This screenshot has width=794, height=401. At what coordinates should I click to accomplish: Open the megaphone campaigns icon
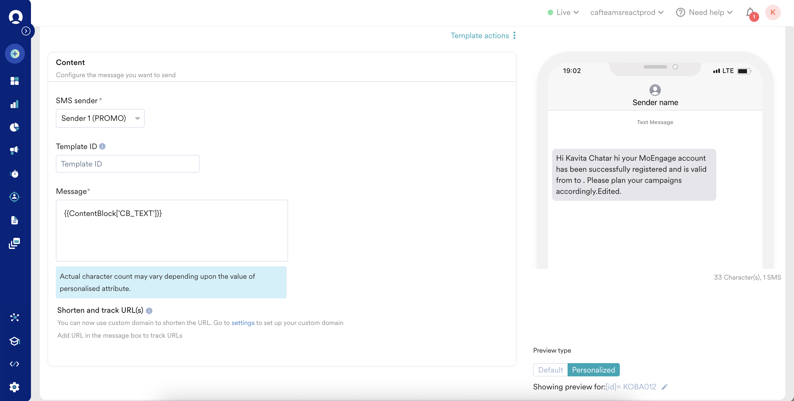tap(14, 150)
